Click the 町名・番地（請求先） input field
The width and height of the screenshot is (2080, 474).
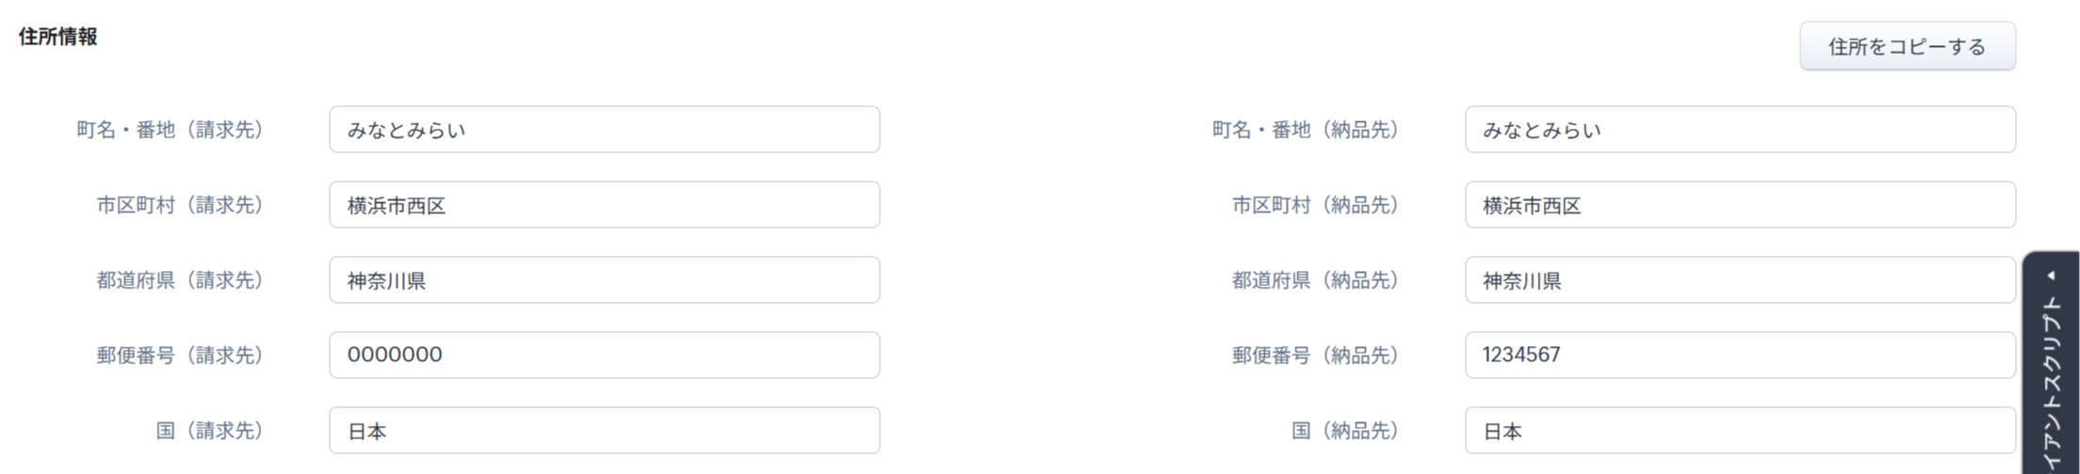coord(604,130)
